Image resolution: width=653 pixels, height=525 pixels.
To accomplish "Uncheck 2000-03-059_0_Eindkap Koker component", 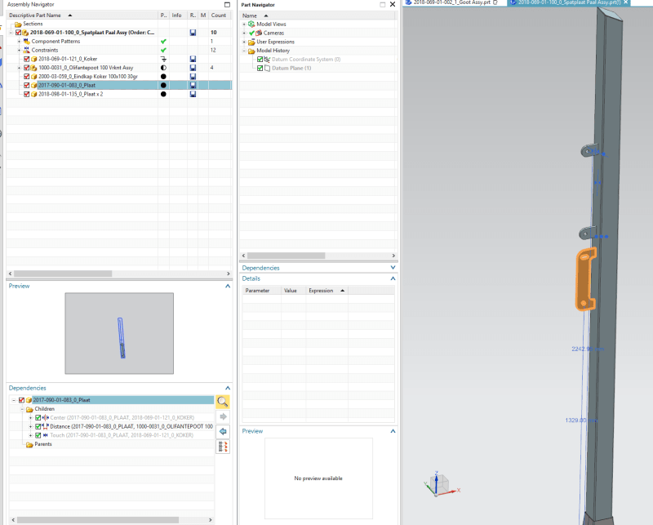I will (27, 77).
